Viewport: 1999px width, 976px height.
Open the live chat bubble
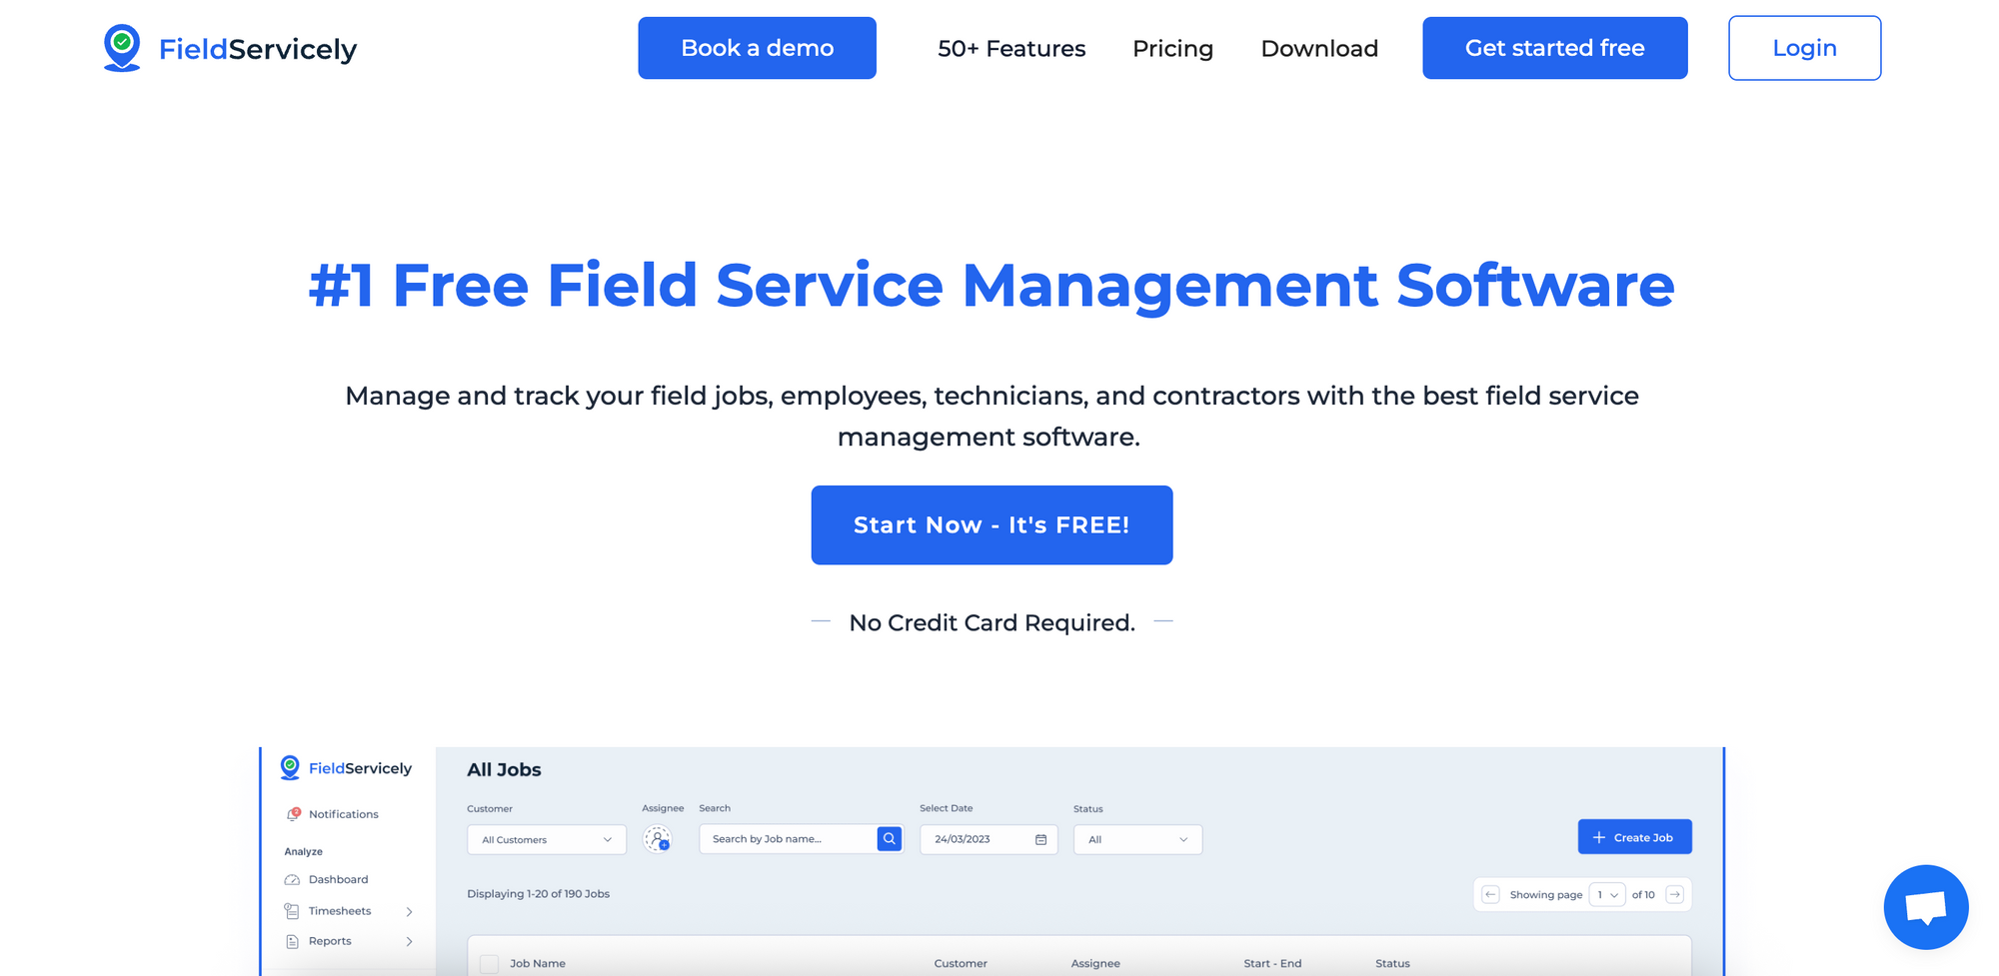(1925, 907)
